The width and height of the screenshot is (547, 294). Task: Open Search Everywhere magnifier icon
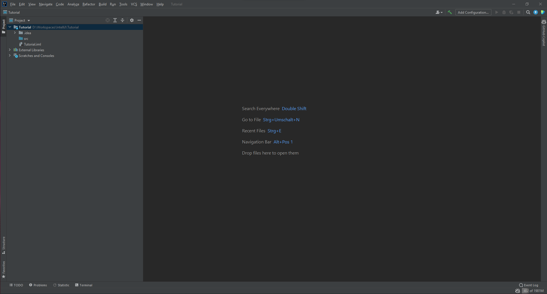coord(528,12)
